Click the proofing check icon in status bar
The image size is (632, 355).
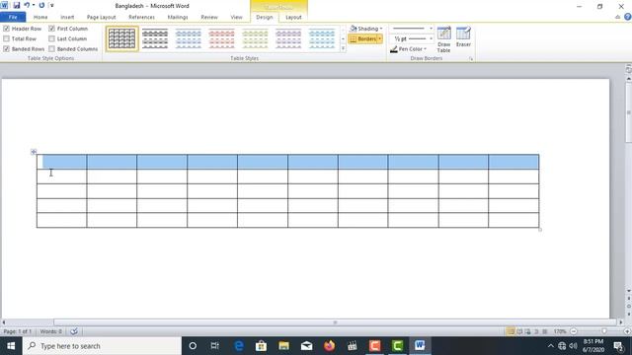coord(74,331)
